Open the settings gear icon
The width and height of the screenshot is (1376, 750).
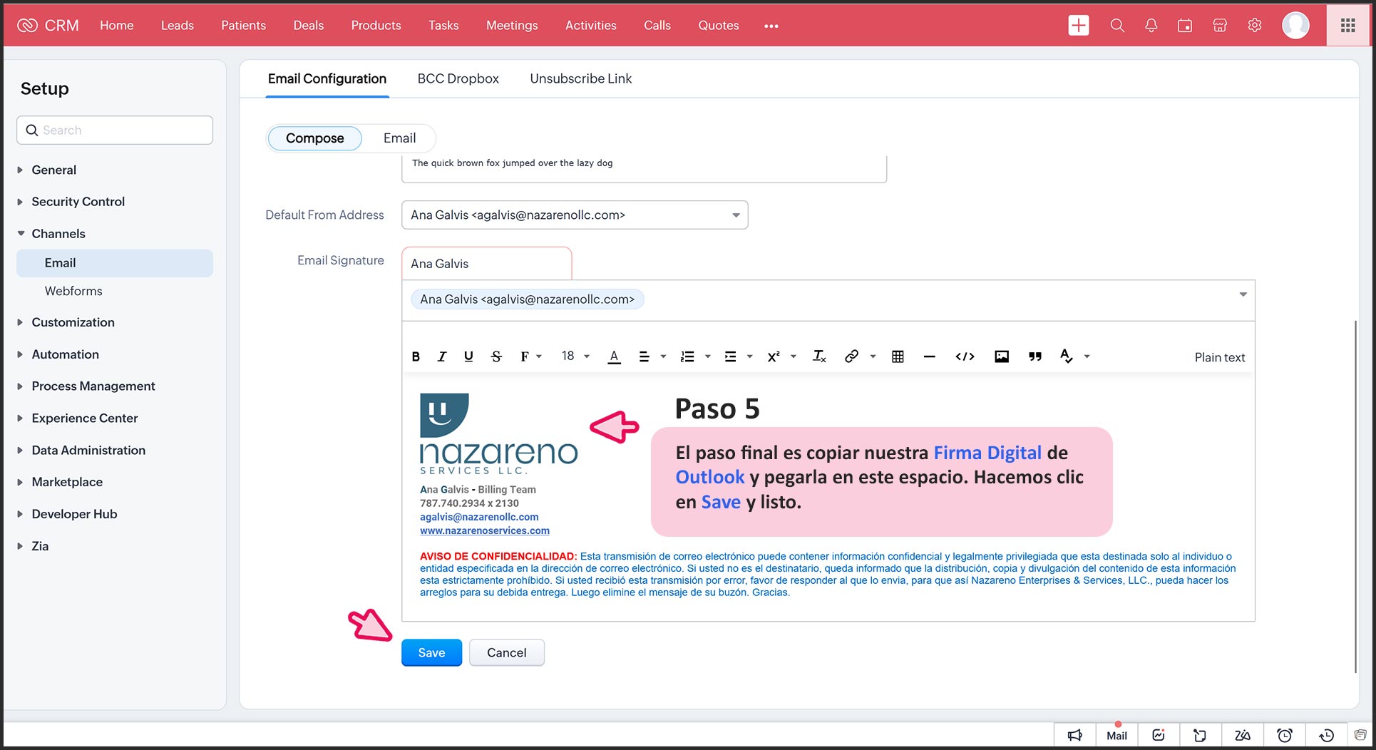click(x=1255, y=26)
